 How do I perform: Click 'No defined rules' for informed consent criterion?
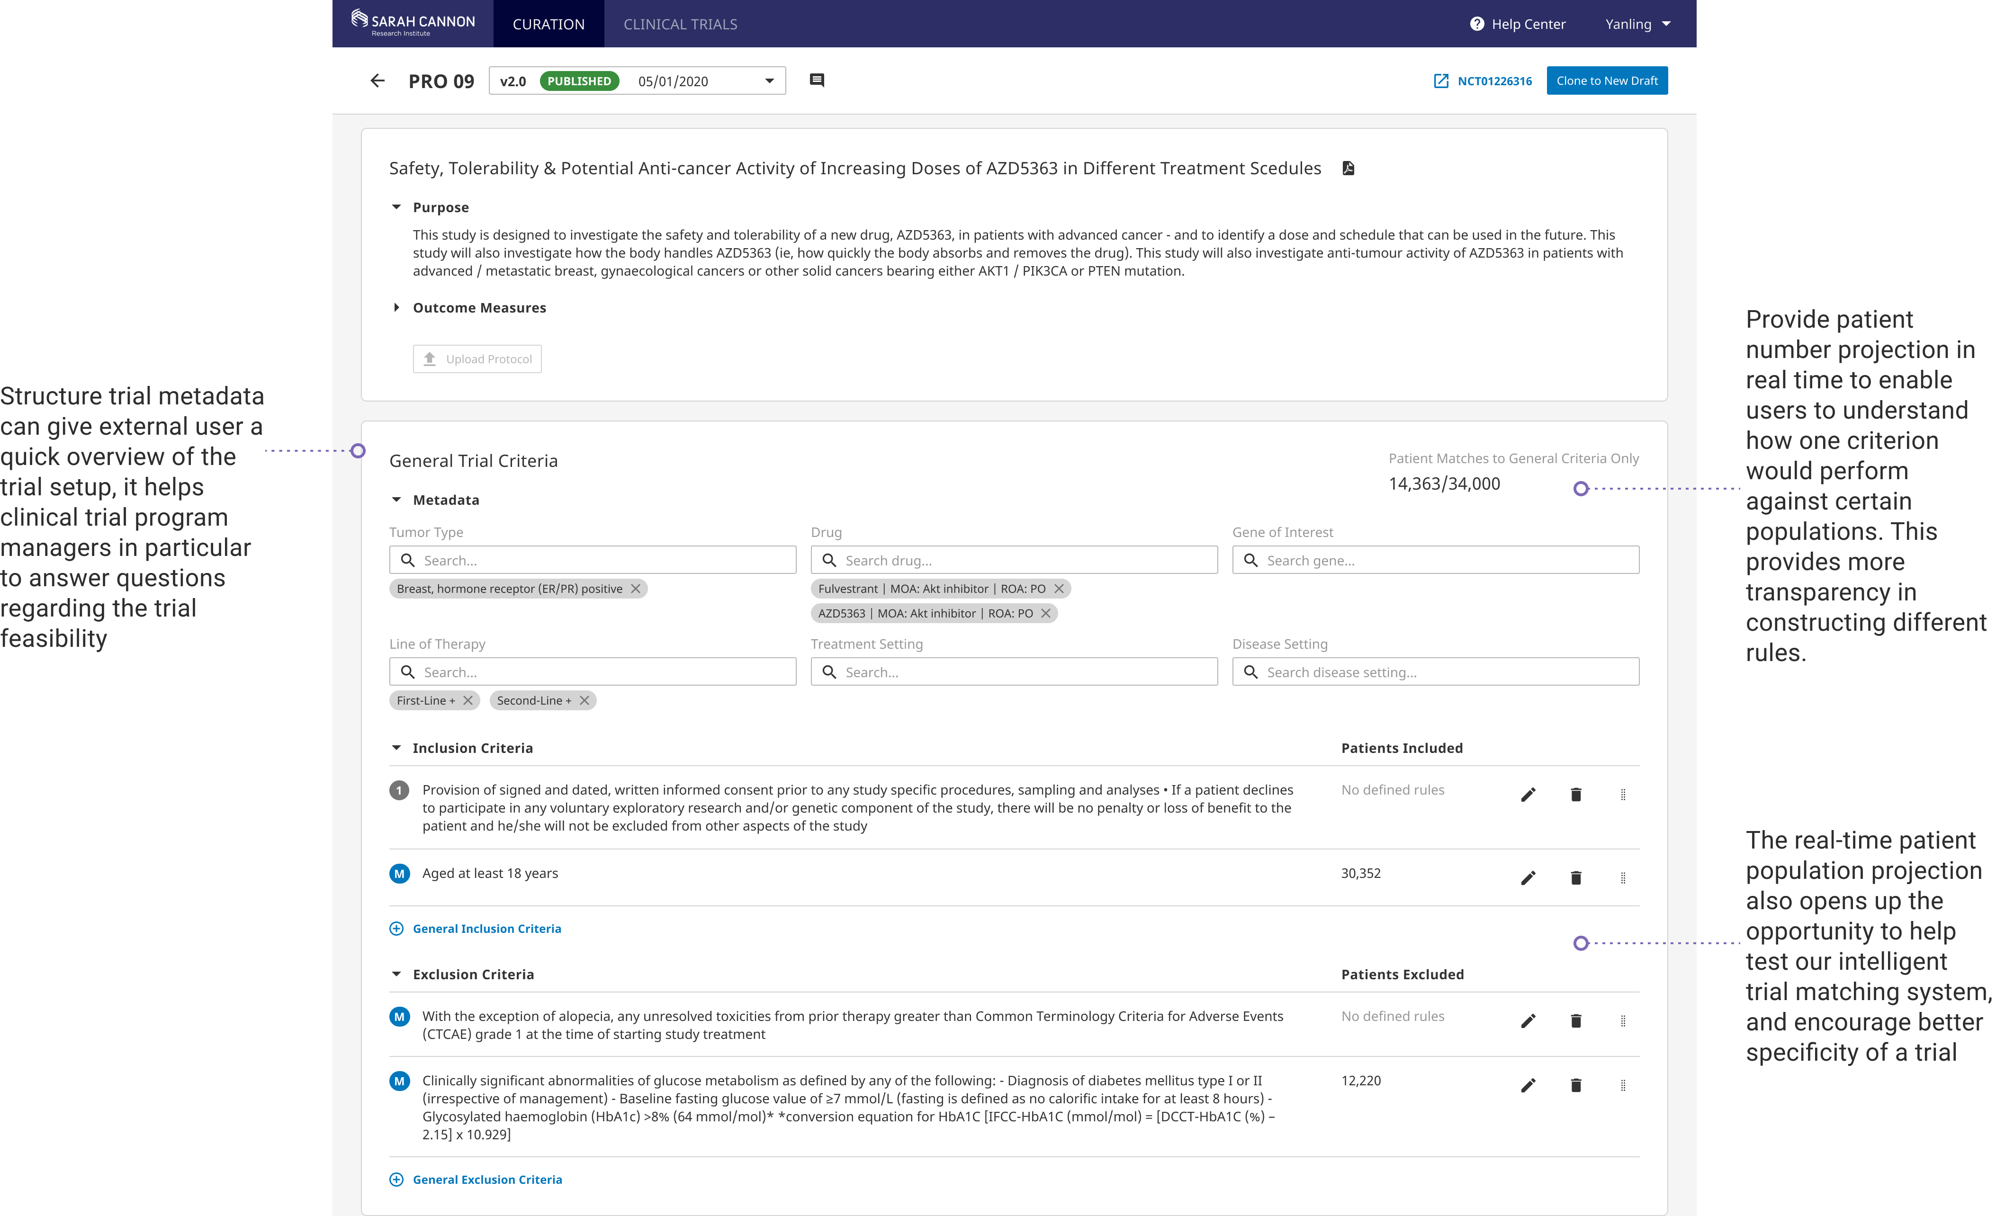tap(1393, 790)
